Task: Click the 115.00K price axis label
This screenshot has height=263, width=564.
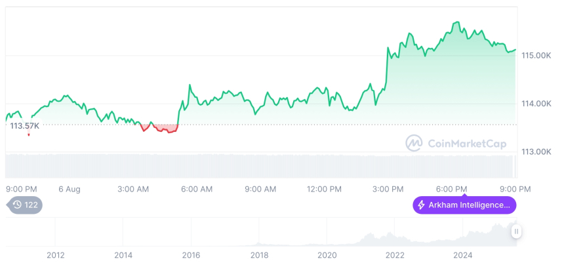Action: tap(535, 56)
